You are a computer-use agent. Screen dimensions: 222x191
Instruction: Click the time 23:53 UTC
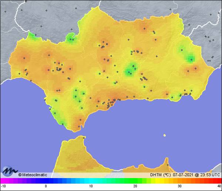(210, 175)
